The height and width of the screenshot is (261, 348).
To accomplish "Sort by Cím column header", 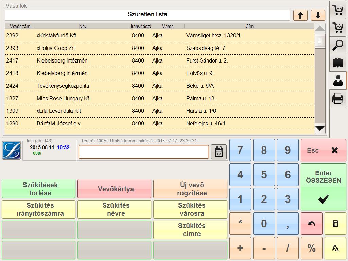I will pos(249,26).
